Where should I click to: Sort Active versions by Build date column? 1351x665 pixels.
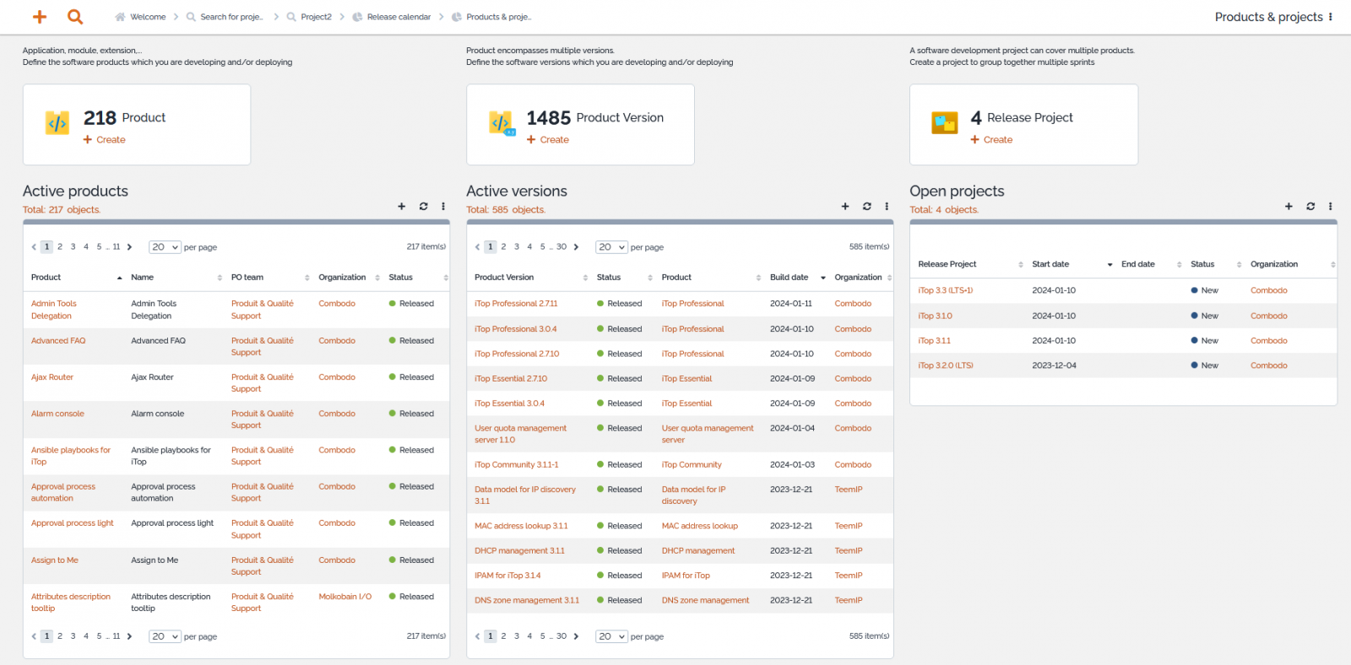pos(797,278)
